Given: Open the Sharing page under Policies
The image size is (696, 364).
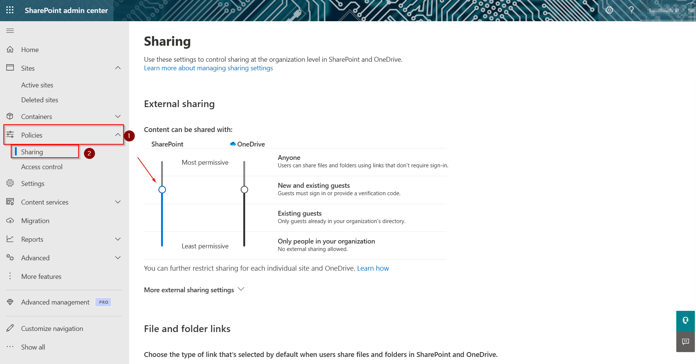Looking at the screenshot, I should click(32, 152).
